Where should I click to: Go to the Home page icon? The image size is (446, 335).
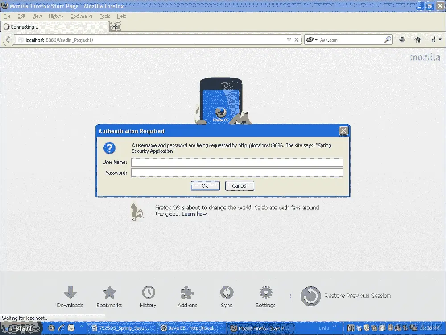coord(417,40)
